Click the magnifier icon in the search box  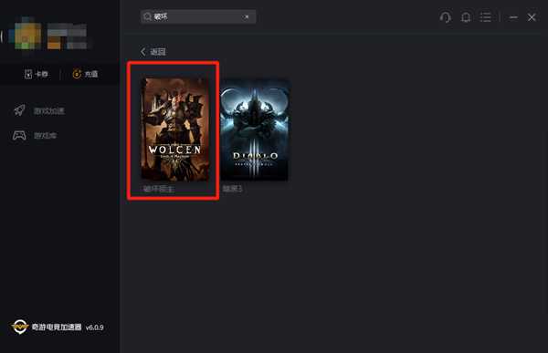147,16
